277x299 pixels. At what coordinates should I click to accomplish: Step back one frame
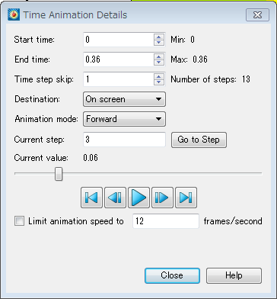click(x=115, y=198)
